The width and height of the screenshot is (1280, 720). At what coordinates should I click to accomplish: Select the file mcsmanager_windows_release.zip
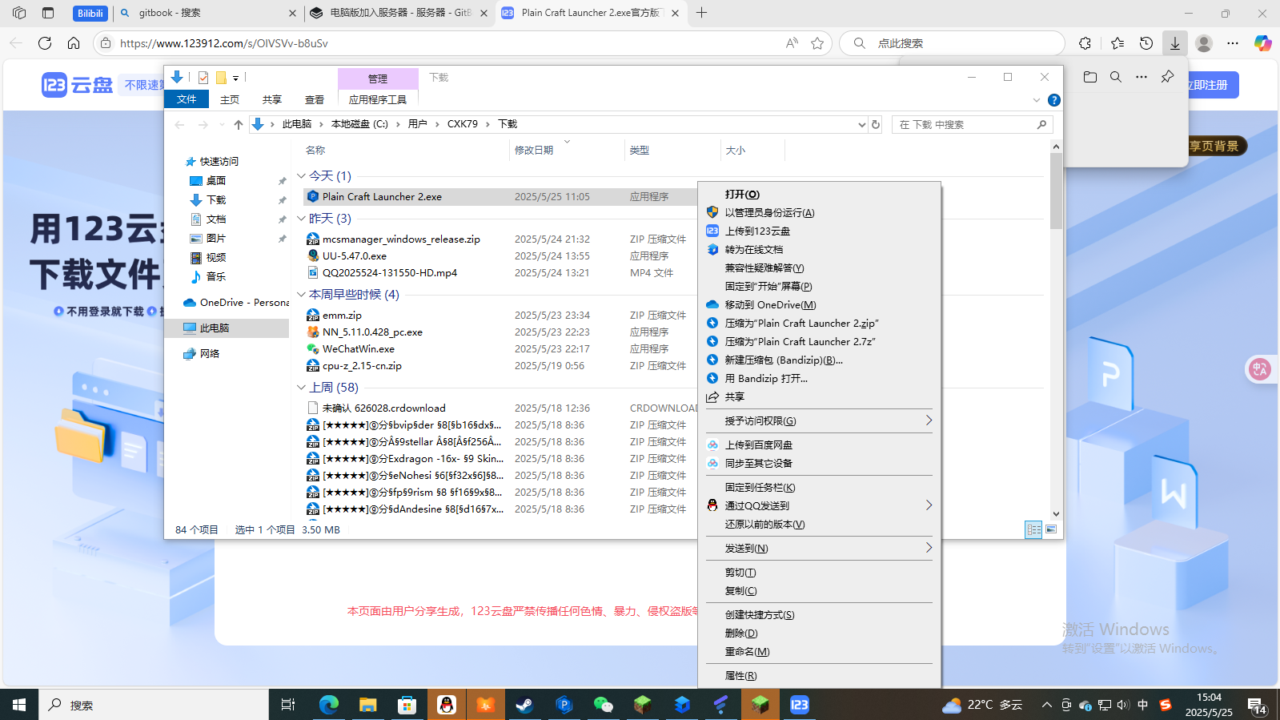tap(401, 239)
